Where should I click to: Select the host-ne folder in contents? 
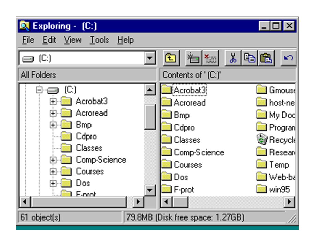[276, 103]
